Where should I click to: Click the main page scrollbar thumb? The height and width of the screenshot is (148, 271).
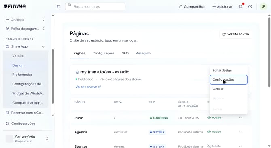point(269,52)
